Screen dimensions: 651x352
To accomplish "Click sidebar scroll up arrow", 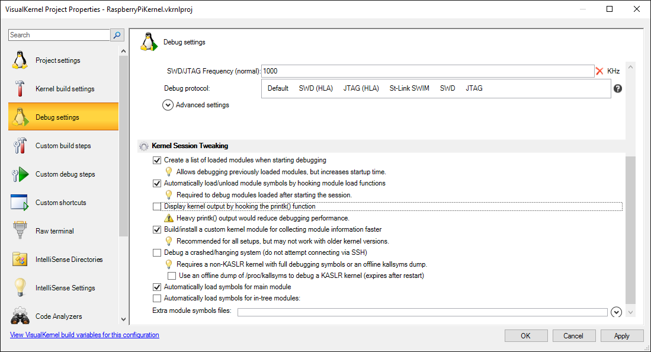I will coord(123,51).
